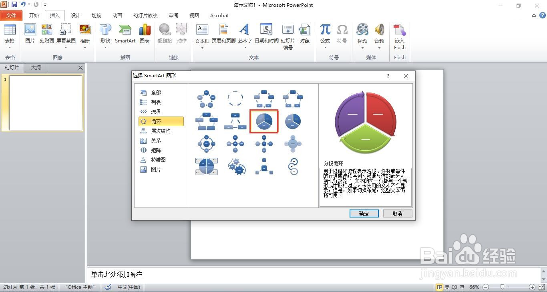Image resolution: width=547 pixels, height=292 pixels.
Task: Click the WordArt (艺术字) icon
Action: [x=245, y=30]
